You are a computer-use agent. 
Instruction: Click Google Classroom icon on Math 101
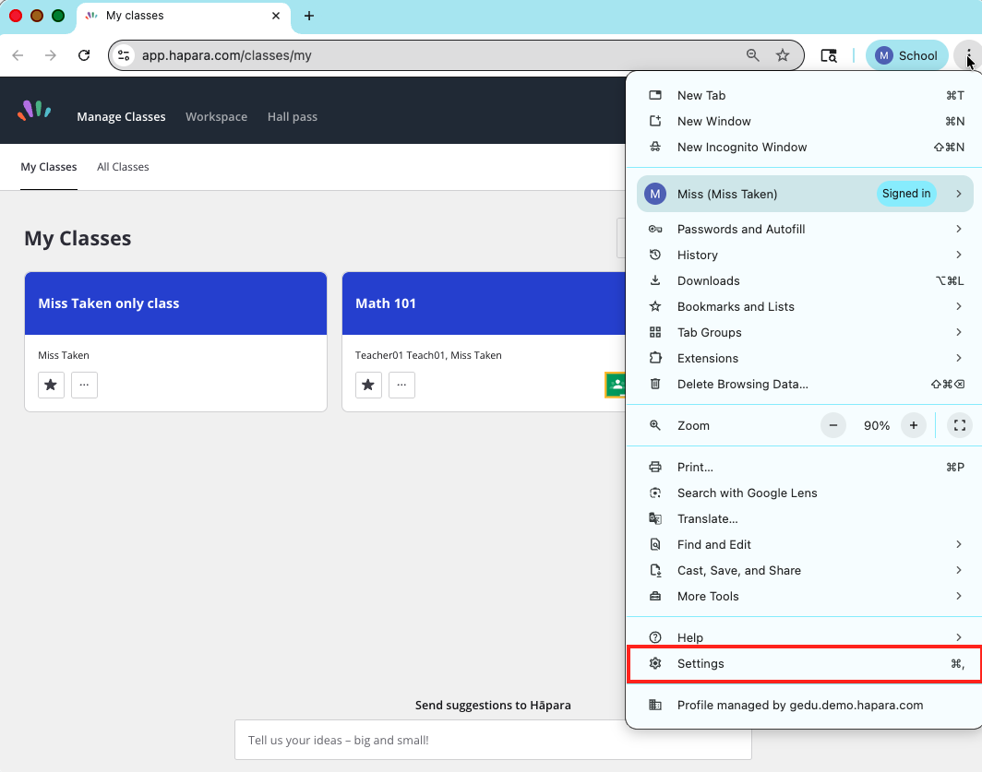pyautogui.click(x=616, y=385)
